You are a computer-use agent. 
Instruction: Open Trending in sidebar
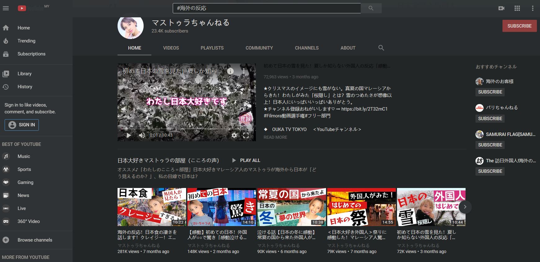[36, 41]
